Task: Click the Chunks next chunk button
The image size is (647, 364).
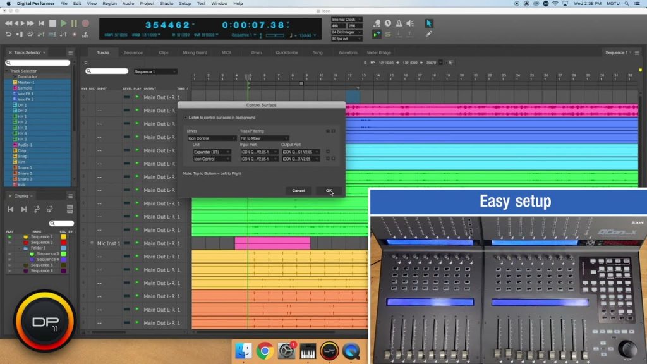Action: (24, 210)
